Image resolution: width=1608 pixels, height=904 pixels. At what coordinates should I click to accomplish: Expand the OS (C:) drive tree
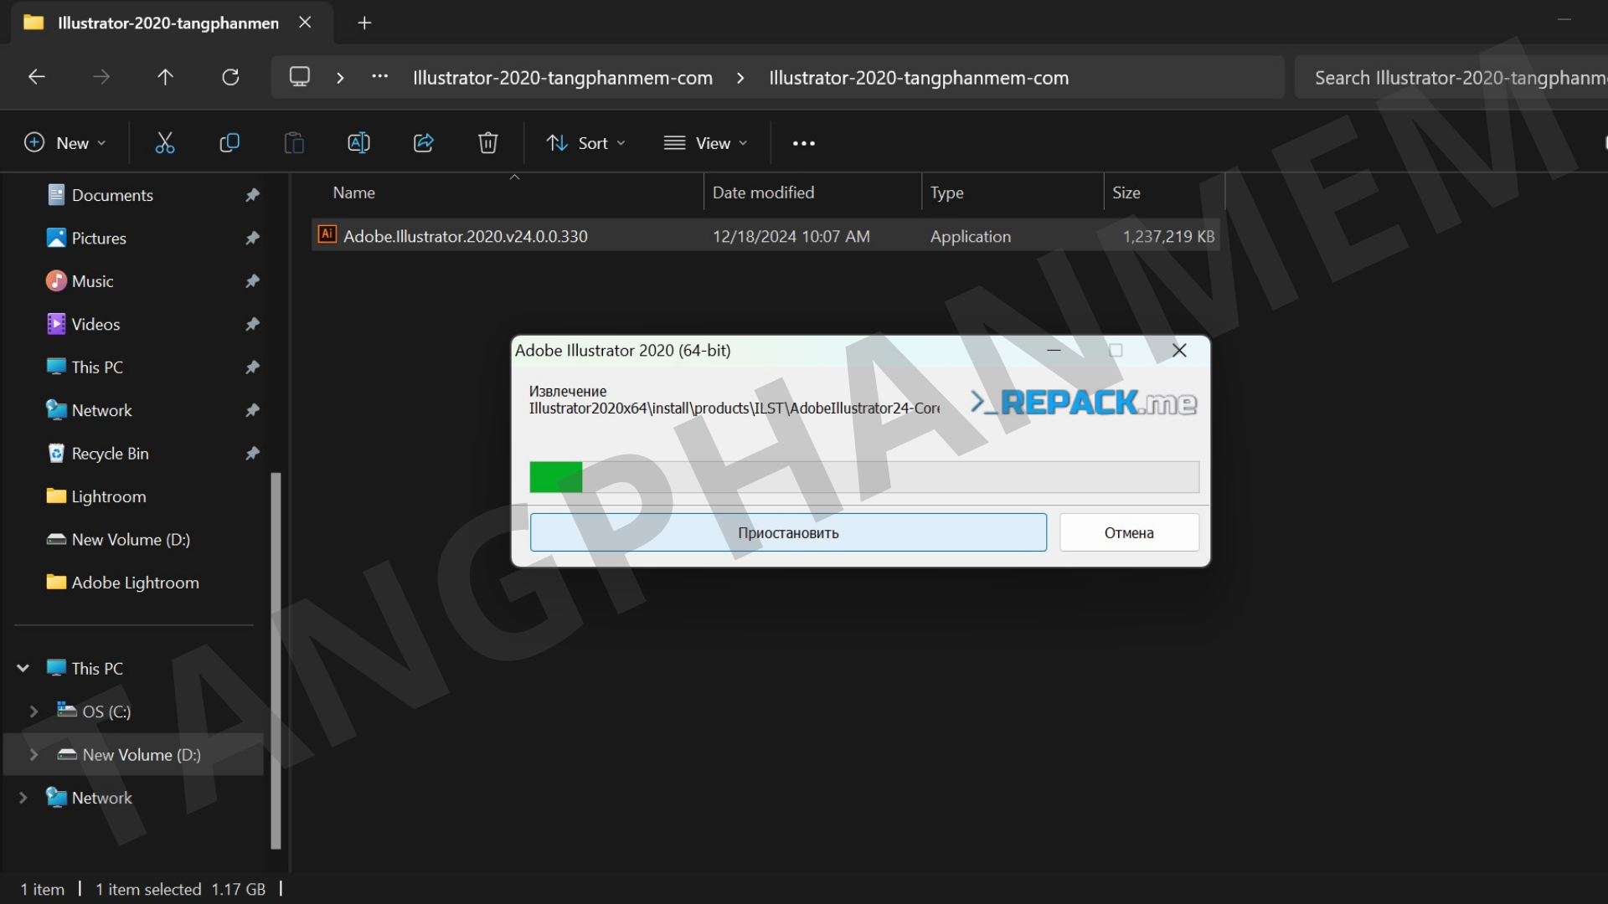33,711
